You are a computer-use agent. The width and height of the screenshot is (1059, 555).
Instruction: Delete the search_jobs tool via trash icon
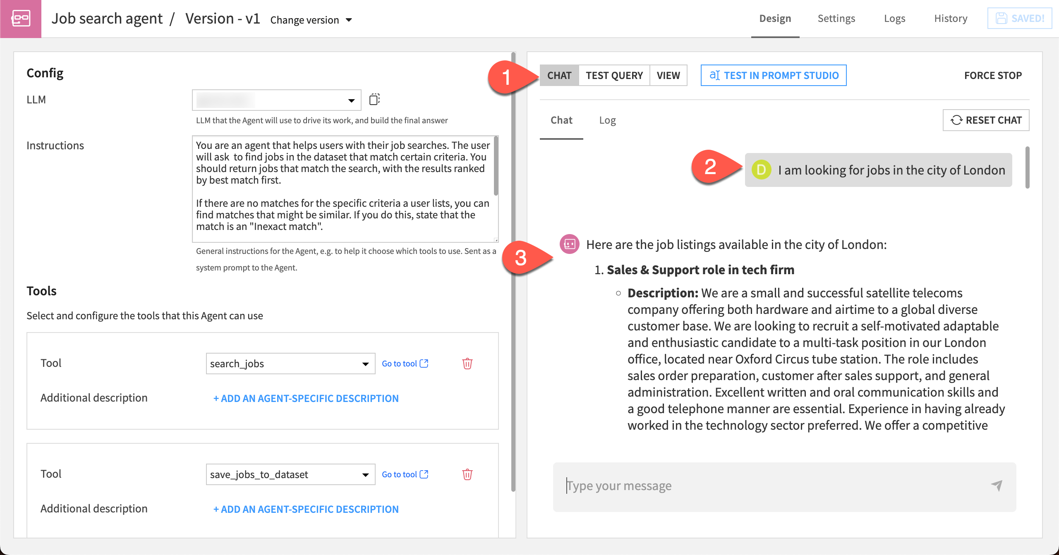coord(467,364)
